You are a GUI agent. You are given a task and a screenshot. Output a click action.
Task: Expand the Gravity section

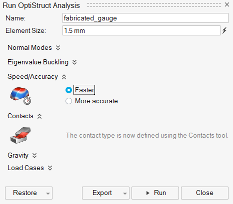34,156
